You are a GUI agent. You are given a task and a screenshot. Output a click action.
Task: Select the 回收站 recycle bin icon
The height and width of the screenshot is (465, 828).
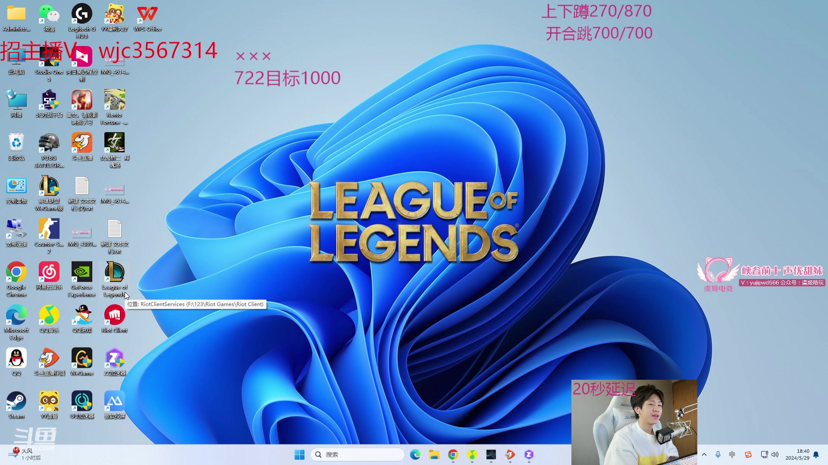[16, 146]
